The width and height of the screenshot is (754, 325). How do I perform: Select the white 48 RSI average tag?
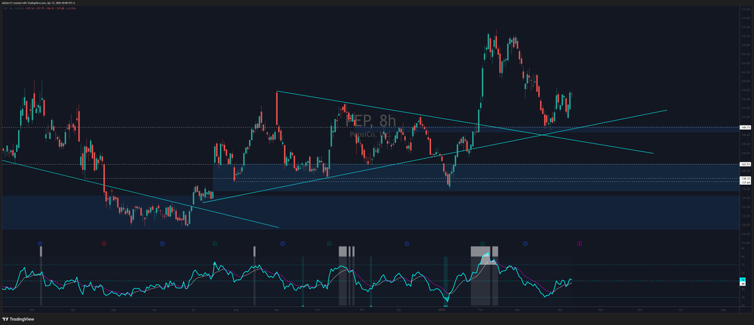743,284
